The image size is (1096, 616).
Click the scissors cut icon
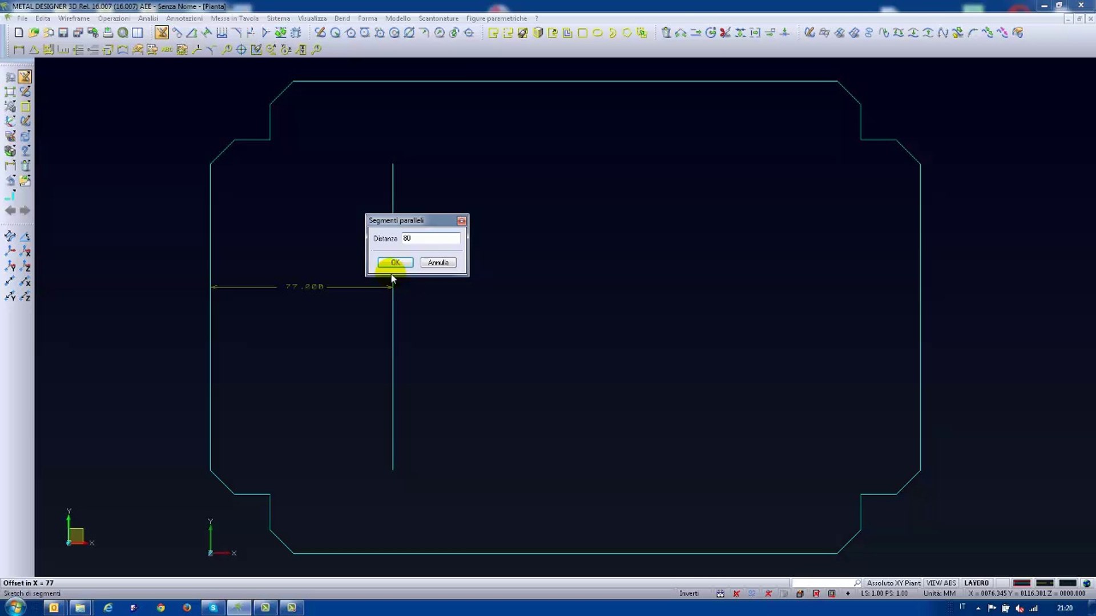coord(725,33)
